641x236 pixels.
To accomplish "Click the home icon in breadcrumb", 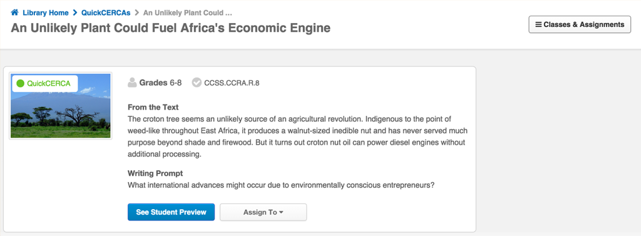I will [15, 13].
